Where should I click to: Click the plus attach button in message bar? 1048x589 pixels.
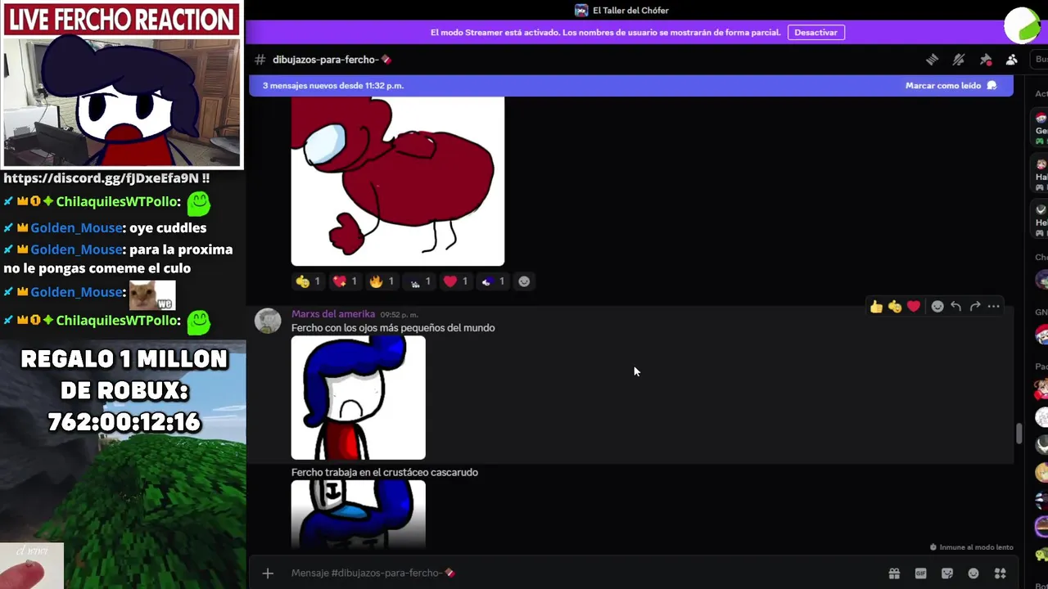click(268, 573)
